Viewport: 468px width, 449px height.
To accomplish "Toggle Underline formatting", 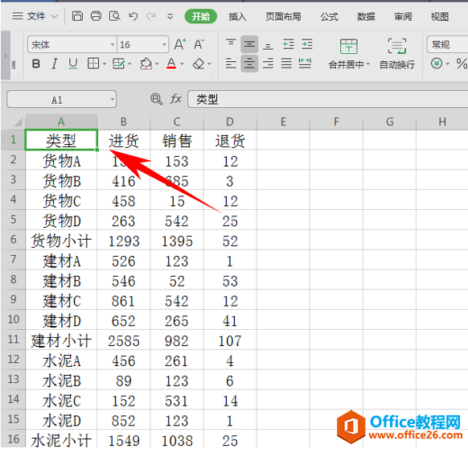I will (73, 64).
